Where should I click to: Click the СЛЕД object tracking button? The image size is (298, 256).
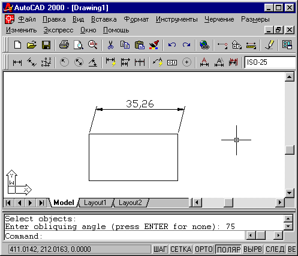[275, 249]
